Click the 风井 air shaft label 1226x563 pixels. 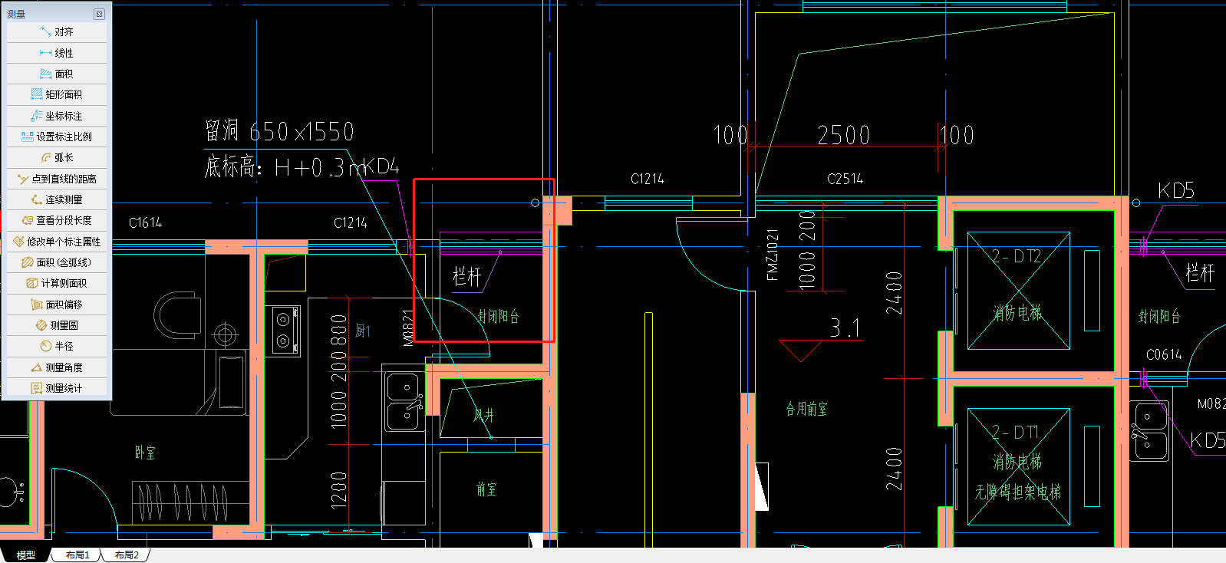483,416
